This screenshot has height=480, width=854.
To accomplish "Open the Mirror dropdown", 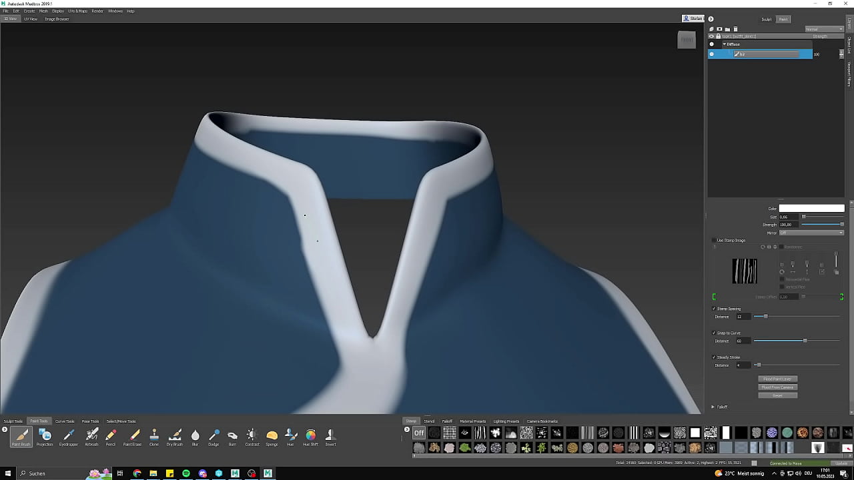I will point(811,233).
